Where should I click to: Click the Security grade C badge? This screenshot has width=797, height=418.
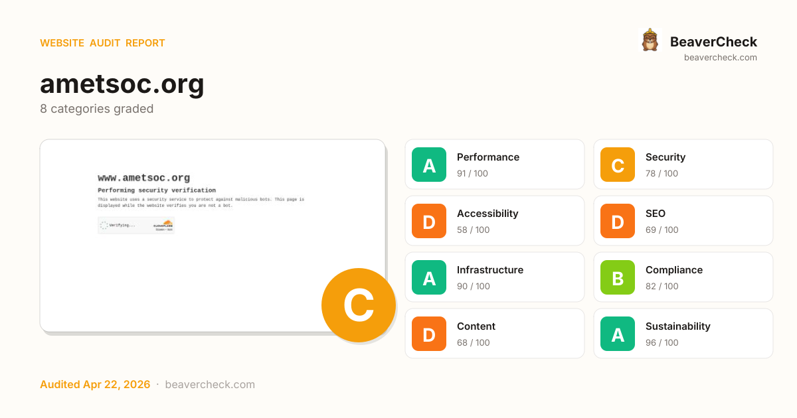(618, 165)
